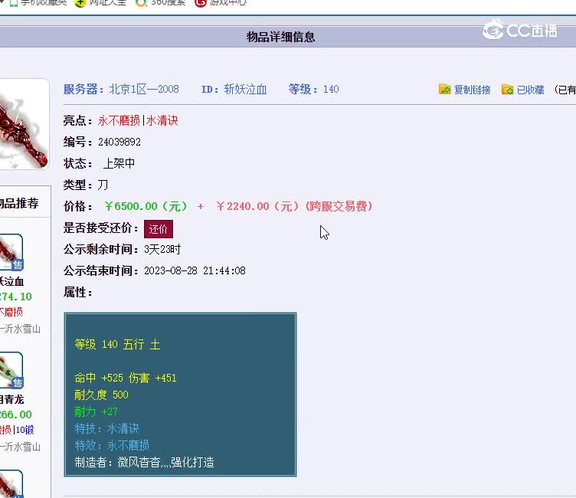This screenshot has width=576, height=498.
Task: Click the 已收藏 link text
Action: coord(530,90)
